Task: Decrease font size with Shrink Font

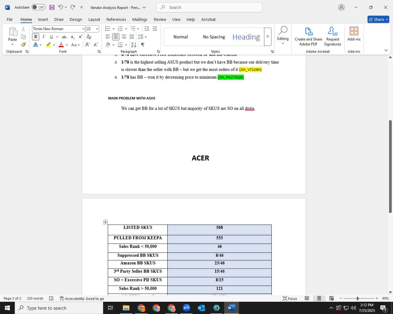Action: [95, 45]
